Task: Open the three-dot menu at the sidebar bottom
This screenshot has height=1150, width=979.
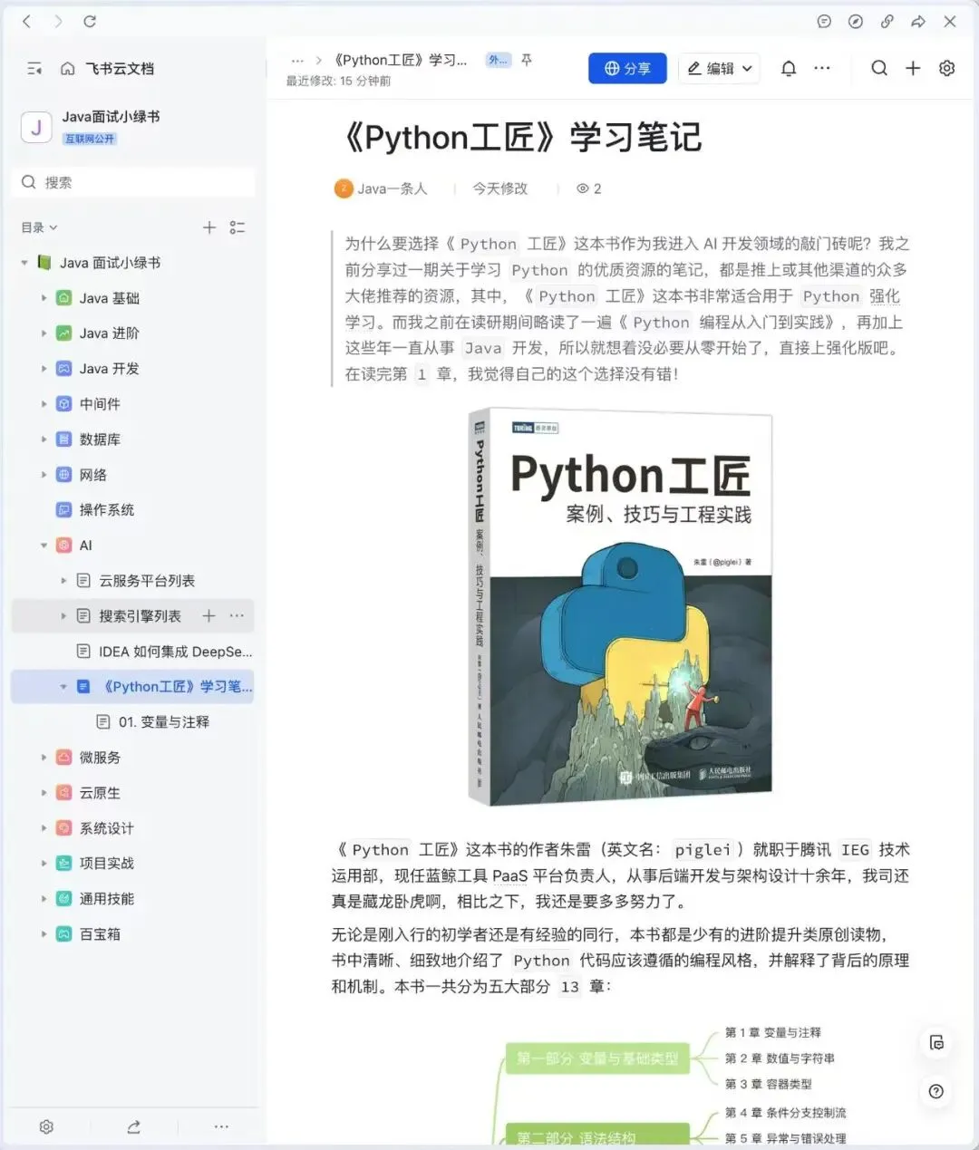Action: (222, 1126)
